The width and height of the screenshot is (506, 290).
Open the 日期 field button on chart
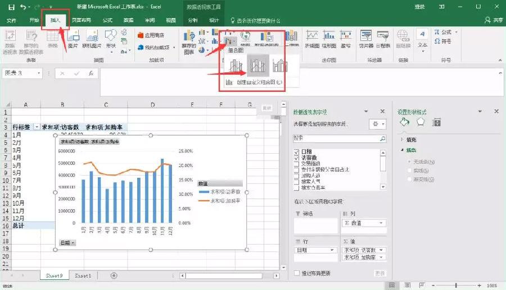(x=67, y=243)
